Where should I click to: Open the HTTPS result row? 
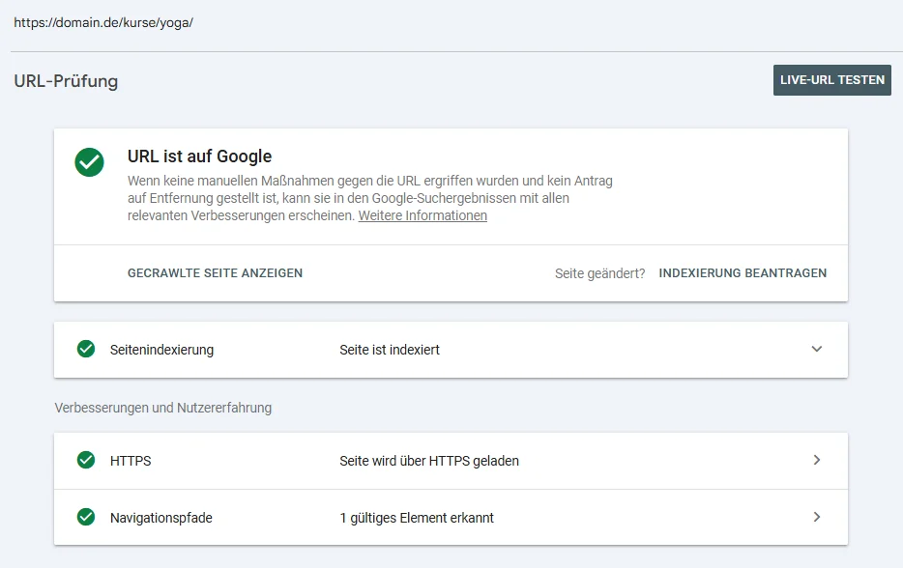[x=451, y=461]
